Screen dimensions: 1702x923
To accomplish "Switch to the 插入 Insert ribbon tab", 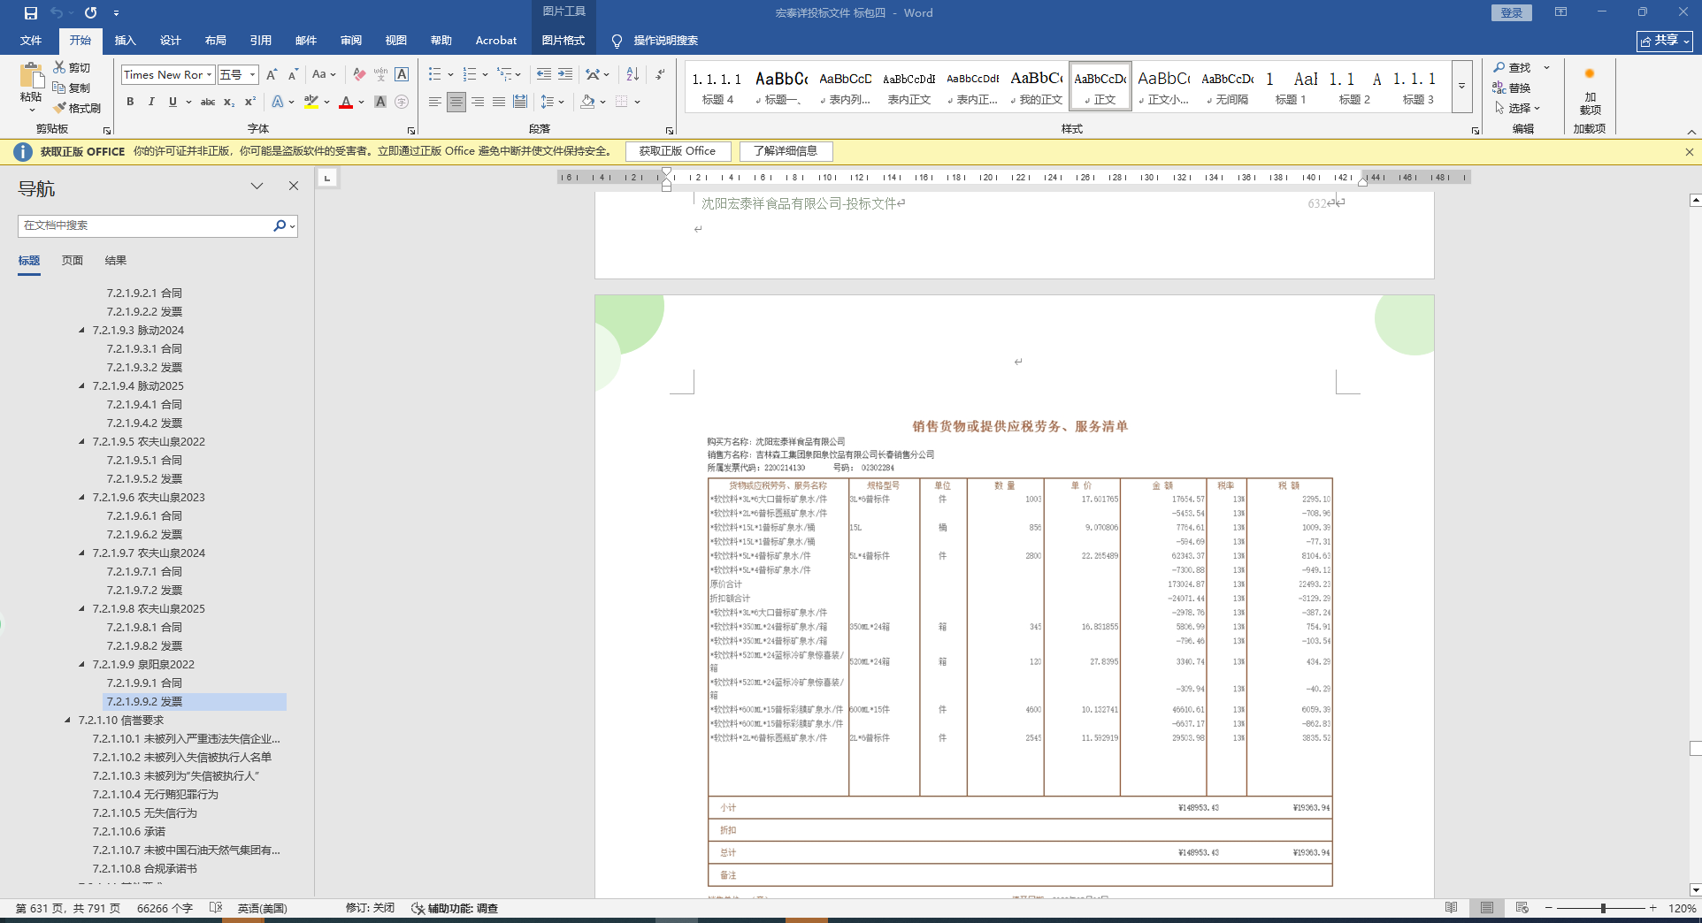I will click(x=126, y=41).
